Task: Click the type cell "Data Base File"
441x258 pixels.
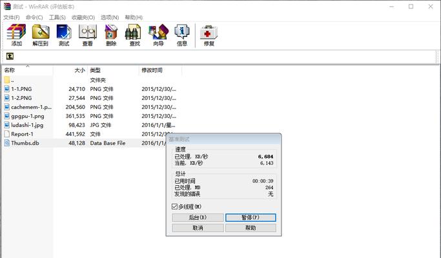Action: coord(108,143)
